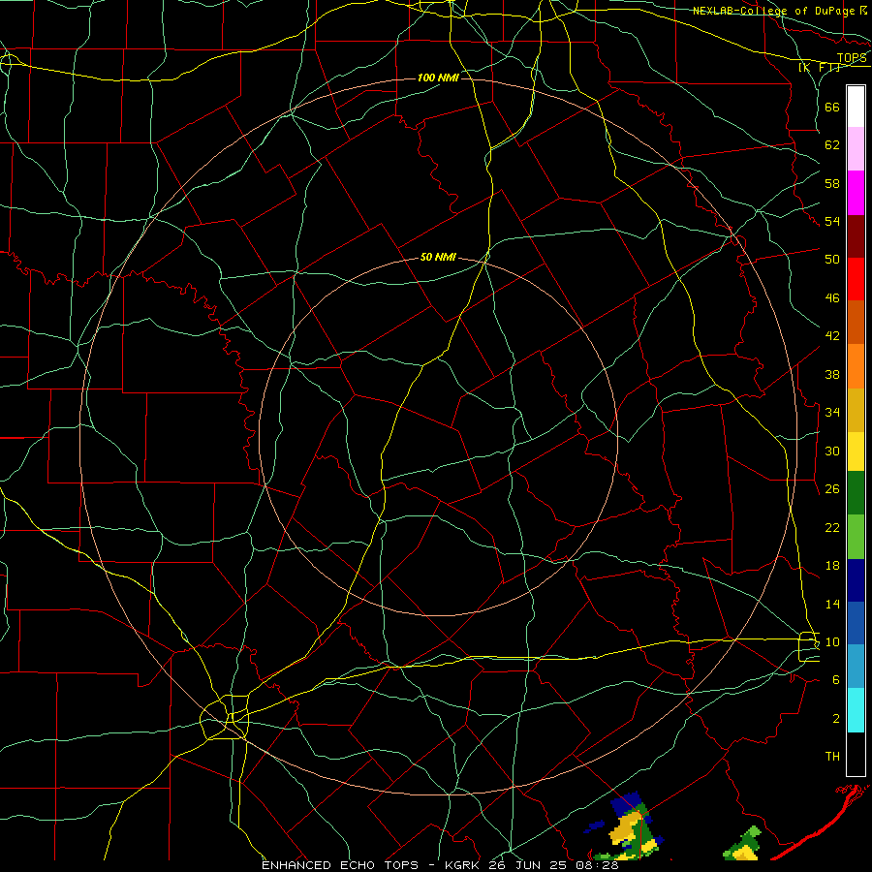Click the TH legend label
The image size is (872, 872).
832,757
